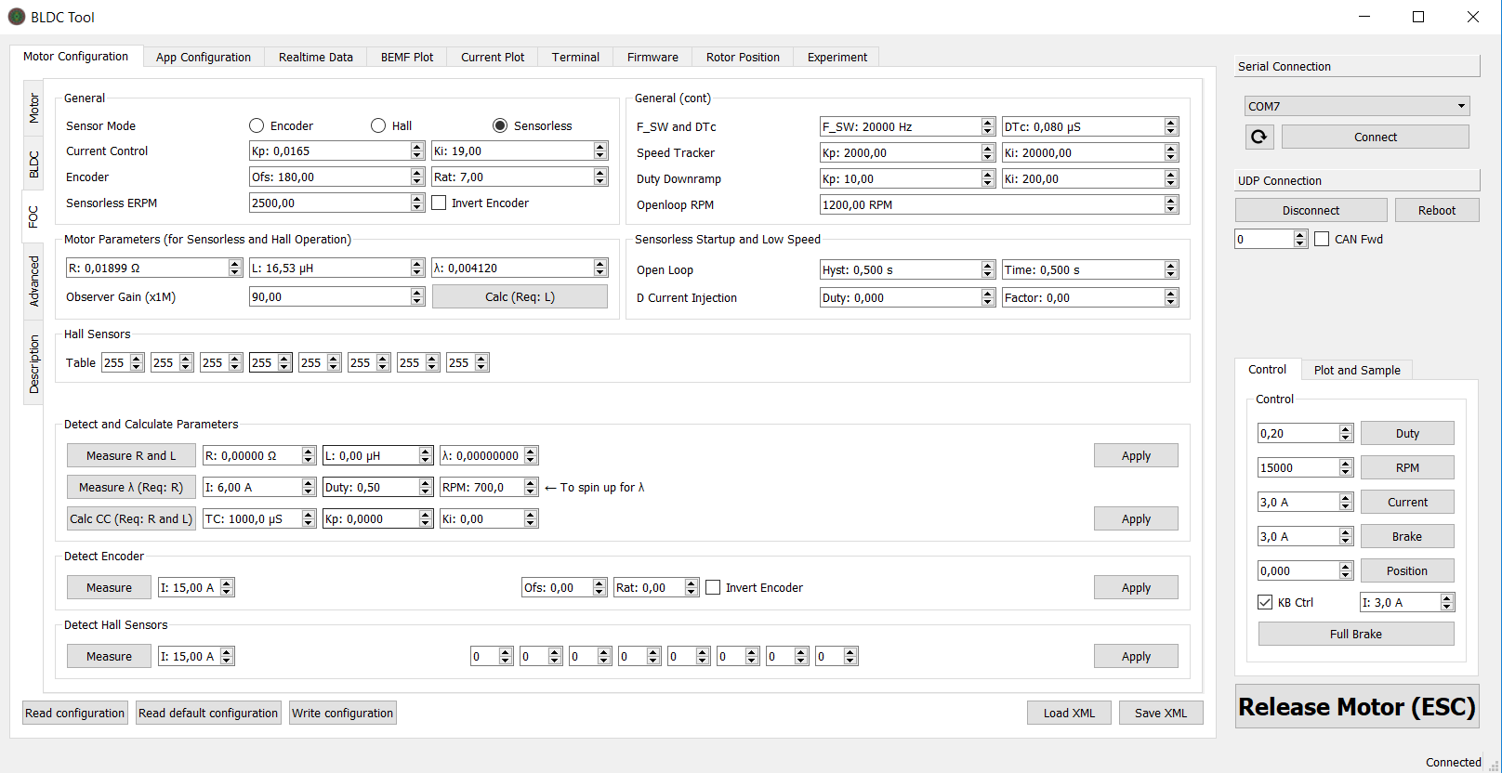Click the stepper on Sensorless ERPM field
This screenshot has width=1502, height=773.
click(417, 203)
